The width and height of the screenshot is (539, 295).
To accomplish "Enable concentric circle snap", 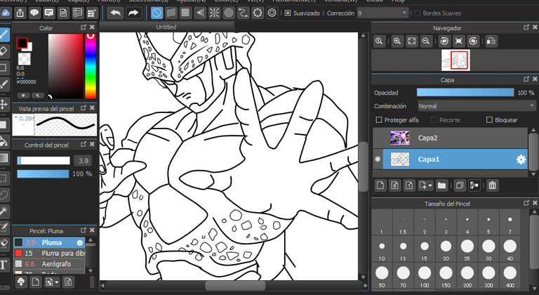I will [x=229, y=13].
